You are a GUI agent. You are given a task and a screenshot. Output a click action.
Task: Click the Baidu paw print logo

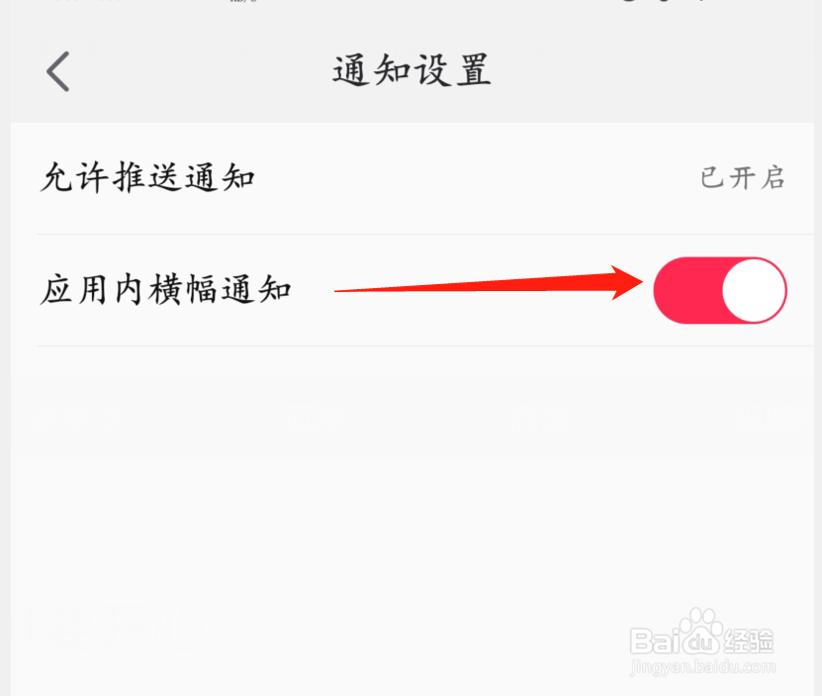(x=701, y=630)
